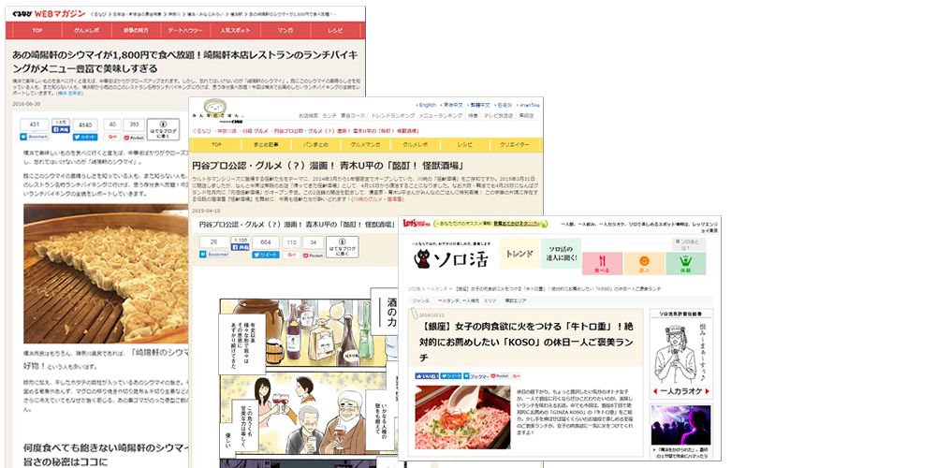Click Hatena Bookmark button on manga article

click(x=216, y=254)
